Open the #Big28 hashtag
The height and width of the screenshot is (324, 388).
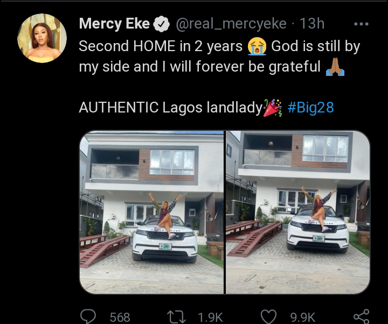pos(311,108)
